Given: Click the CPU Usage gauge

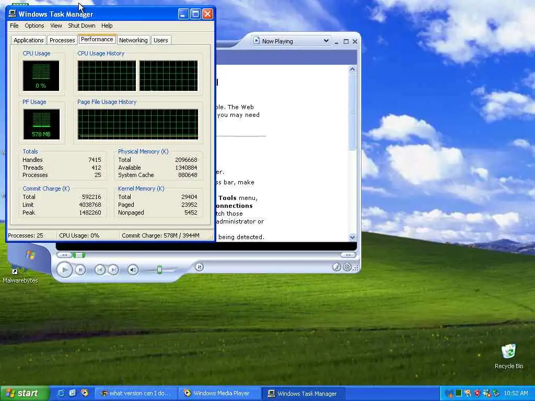Looking at the screenshot, I should (x=41, y=76).
